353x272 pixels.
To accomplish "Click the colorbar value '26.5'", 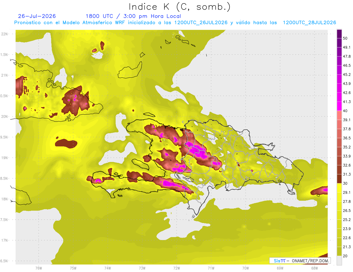I will [347, 211].
